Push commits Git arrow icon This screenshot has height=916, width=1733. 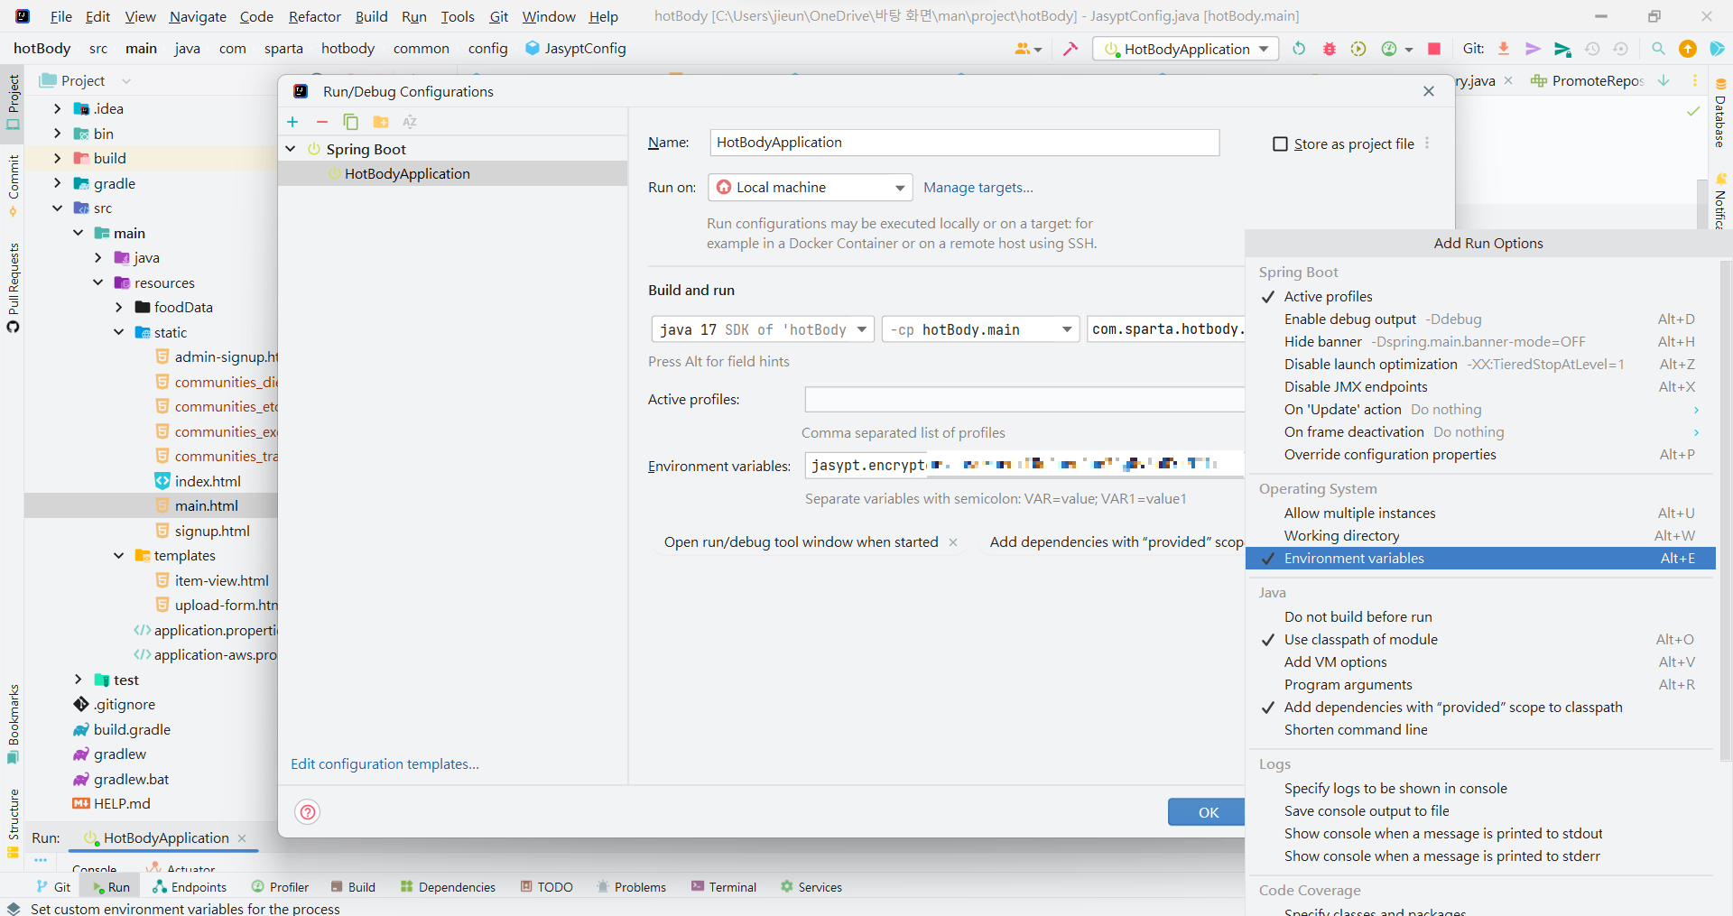tap(1533, 49)
